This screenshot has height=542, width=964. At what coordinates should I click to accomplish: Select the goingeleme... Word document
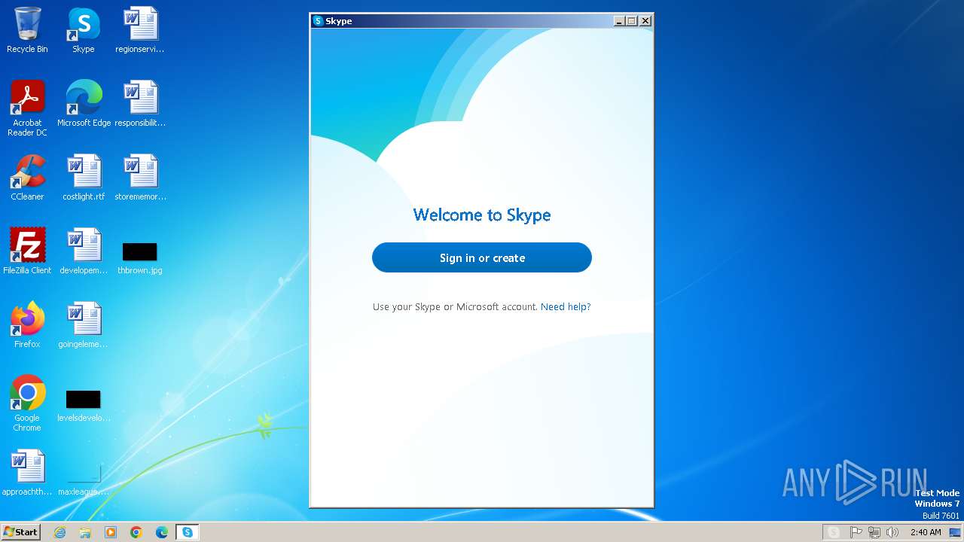[84, 325]
